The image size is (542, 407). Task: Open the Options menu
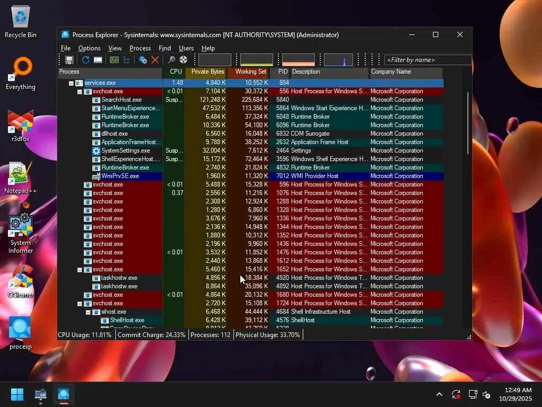(x=89, y=48)
